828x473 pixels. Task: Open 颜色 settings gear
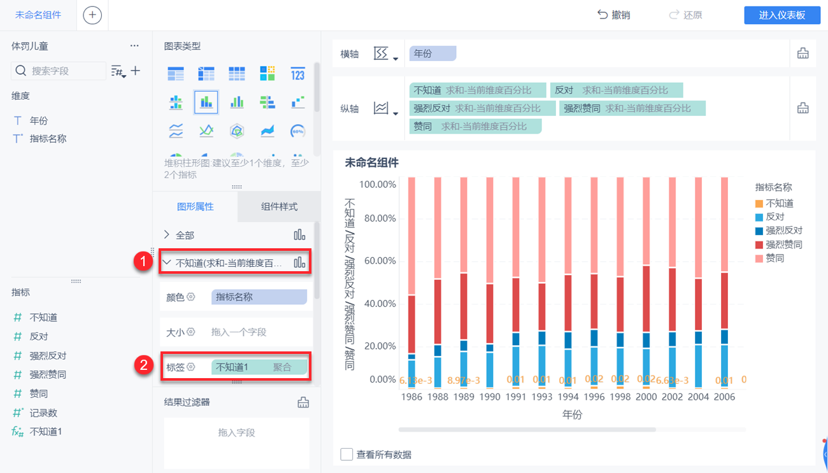190,297
